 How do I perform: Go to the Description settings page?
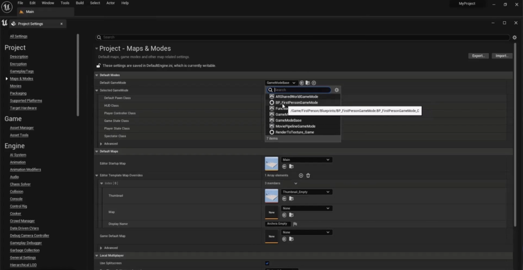coord(19,56)
